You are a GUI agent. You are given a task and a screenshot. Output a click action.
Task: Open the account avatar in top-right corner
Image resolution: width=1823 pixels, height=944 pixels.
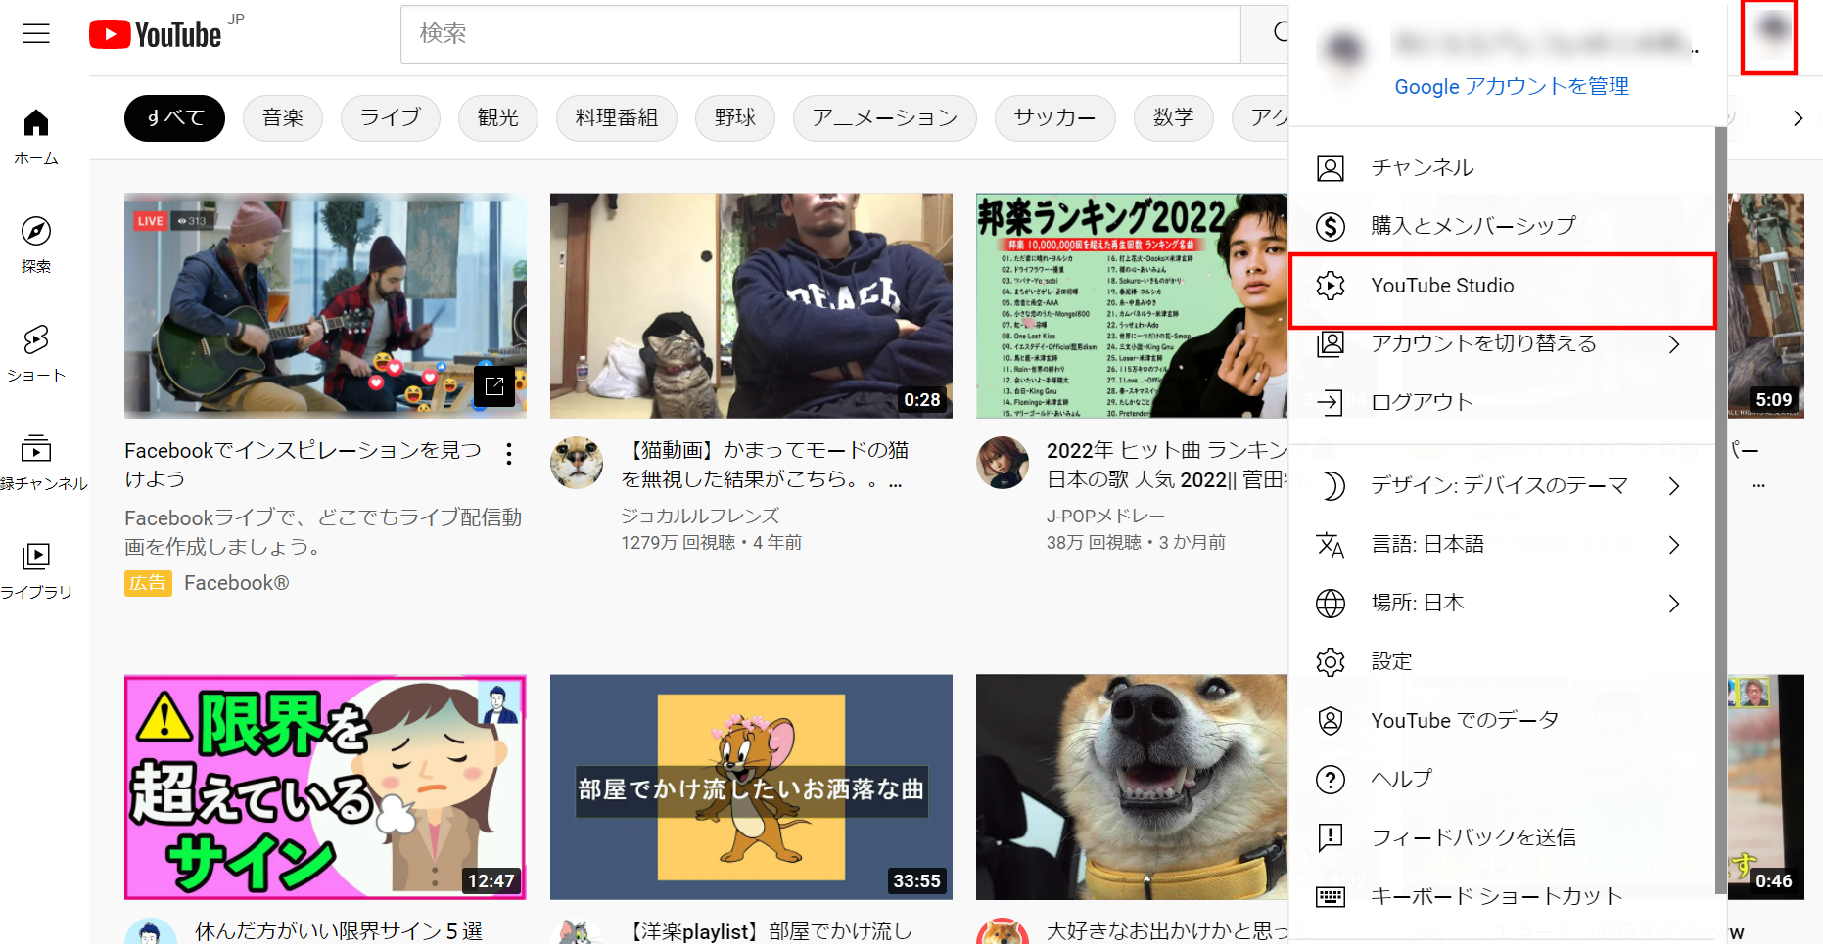tap(1769, 37)
